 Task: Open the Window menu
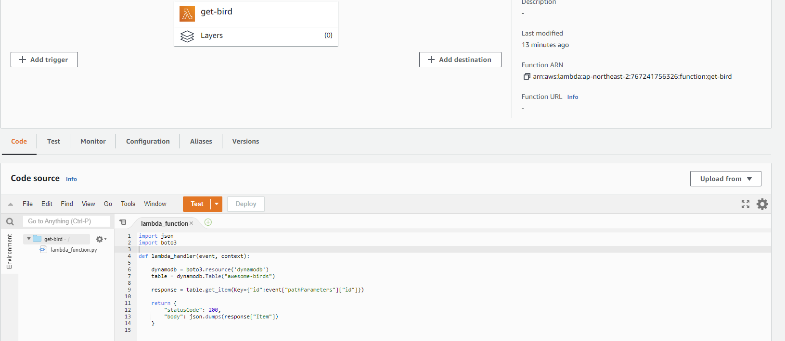[155, 204]
